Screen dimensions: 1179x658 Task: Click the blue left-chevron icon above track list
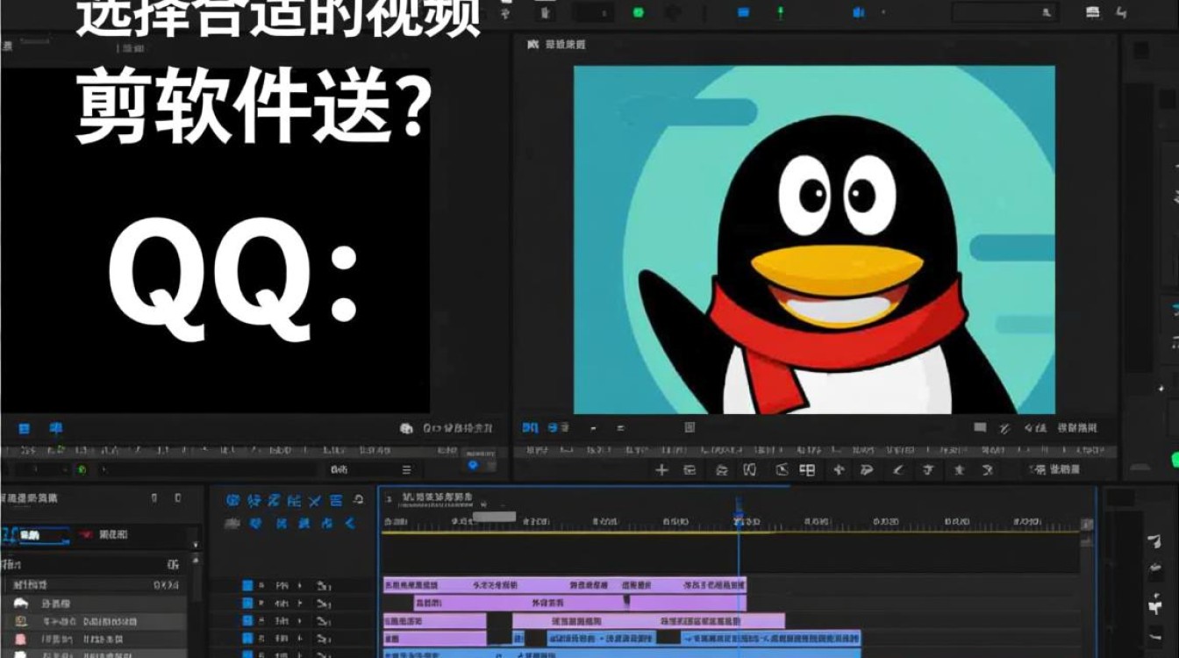(350, 523)
